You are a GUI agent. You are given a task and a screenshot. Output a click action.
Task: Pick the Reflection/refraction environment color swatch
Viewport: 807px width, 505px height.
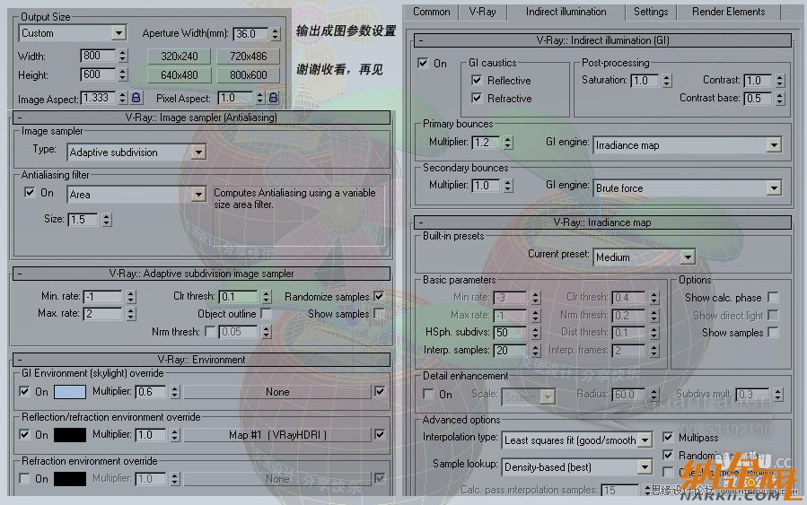tap(70, 435)
